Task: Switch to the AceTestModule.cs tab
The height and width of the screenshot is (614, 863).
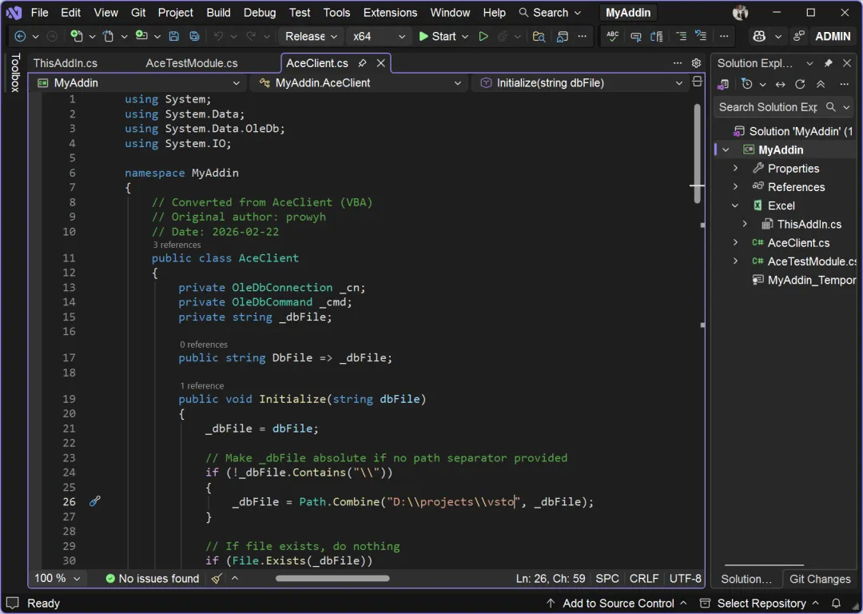Action: click(192, 63)
